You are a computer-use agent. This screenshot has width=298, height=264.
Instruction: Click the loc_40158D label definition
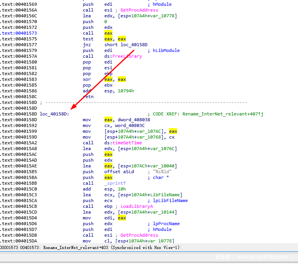point(54,114)
